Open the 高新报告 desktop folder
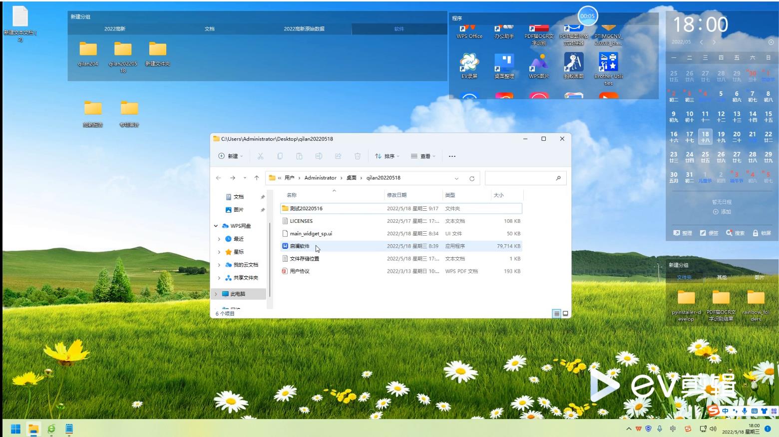 [93, 112]
